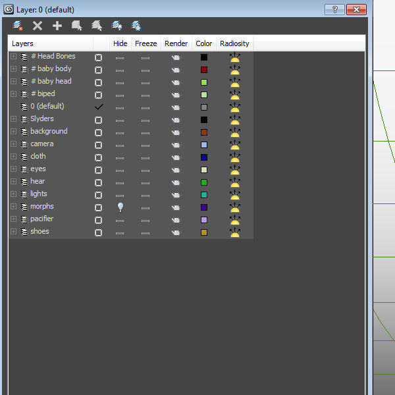Open light blue color swatch of camera
Viewport: 395px width, 395px height.
(204, 145)
